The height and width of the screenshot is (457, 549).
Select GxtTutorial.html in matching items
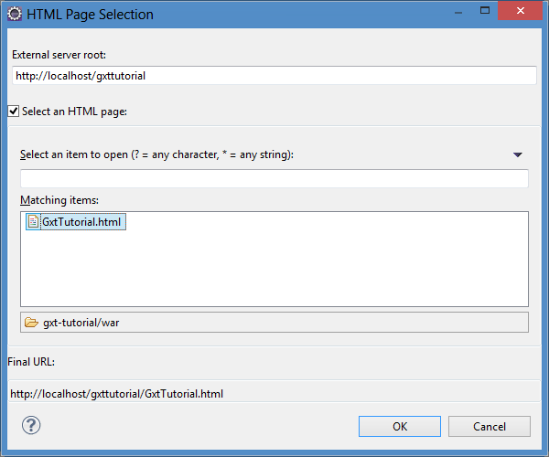[x=76, y=222]
